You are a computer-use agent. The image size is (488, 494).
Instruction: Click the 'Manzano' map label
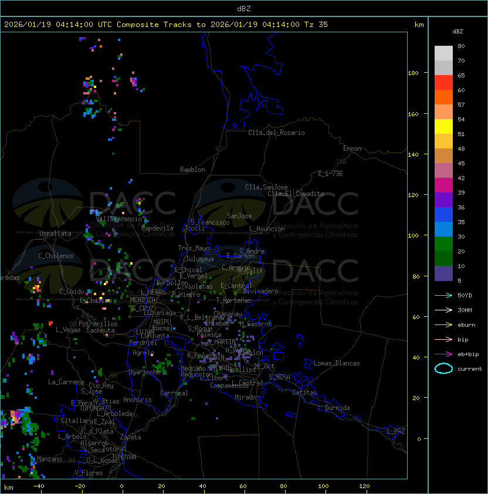[x=49, y=459]
